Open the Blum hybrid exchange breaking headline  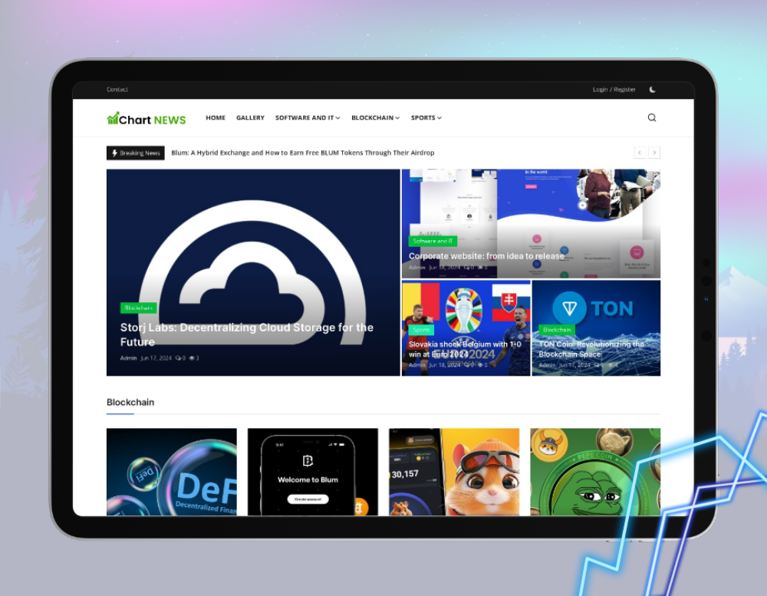point(303,153)
